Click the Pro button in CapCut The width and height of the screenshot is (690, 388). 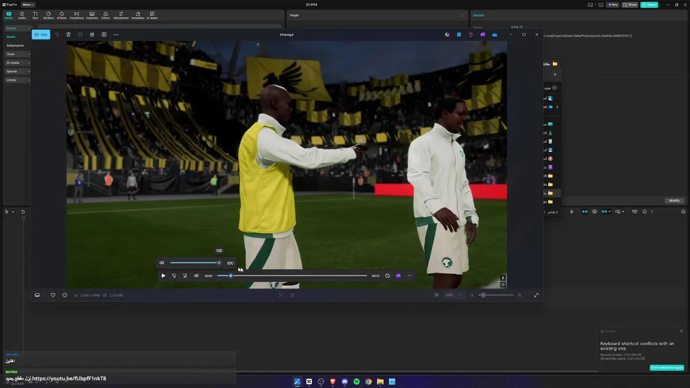click(x=613, y=4)
